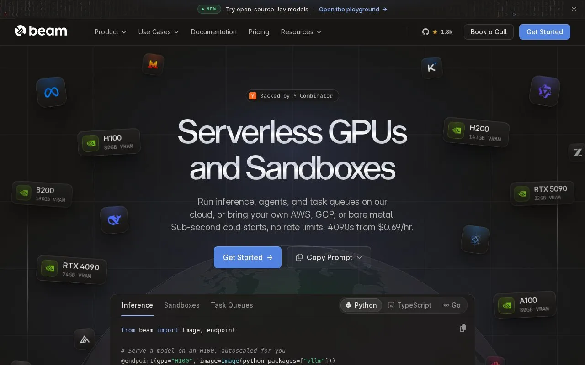Screen dimensions: 585x365
Task: Click the Book a Call button
Action: point(489,32)
